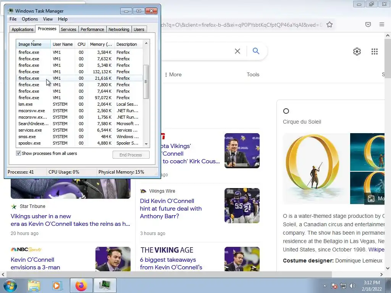Viewport: 391px width, 293px height.
Task: Open network icon in system tray
Action: 343,286
